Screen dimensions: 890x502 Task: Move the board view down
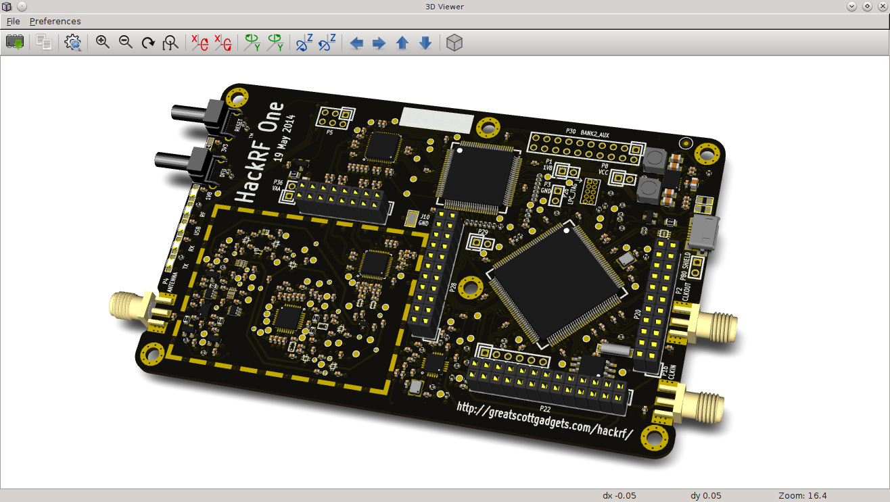425,43
